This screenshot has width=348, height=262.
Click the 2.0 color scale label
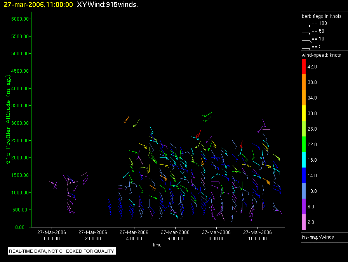coord(311,222)
